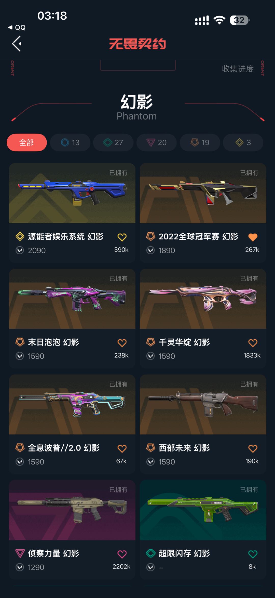Return to QQ via status bar link
275x598 pixels.
17,28
